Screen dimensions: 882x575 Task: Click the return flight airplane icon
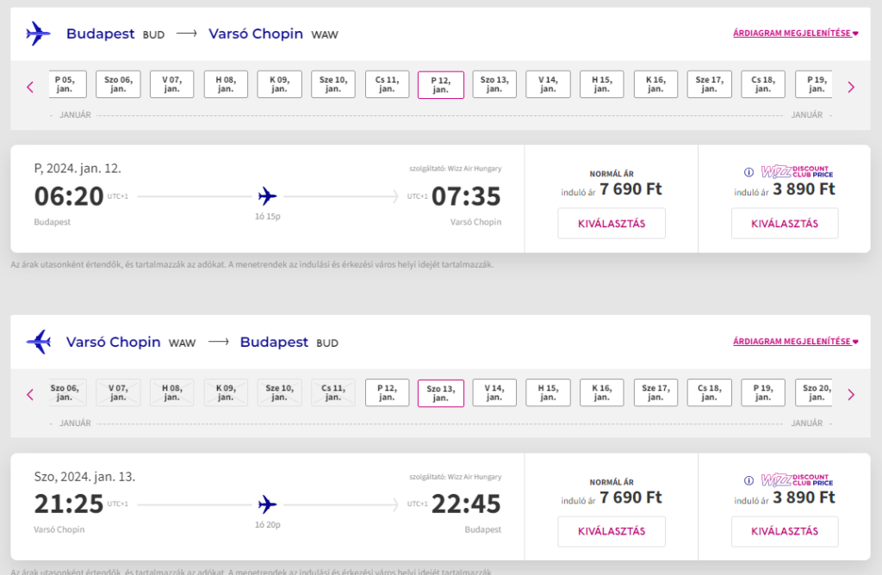click(38, 341)
